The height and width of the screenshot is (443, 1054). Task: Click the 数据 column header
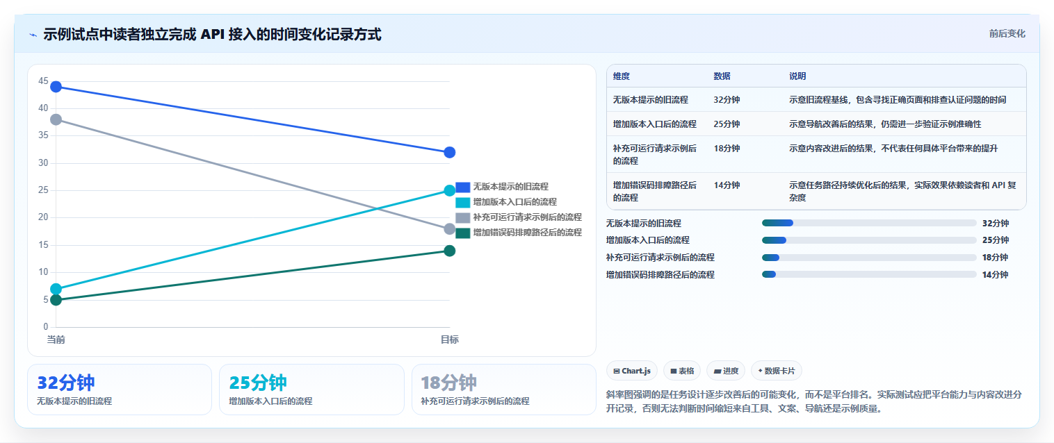point(722,76)
